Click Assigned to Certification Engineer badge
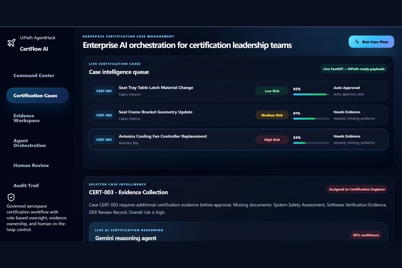Screen dimensions: 402x268 (357, 189)
